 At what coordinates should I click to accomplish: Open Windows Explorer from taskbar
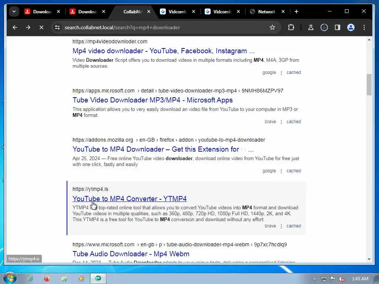[64, 278]
